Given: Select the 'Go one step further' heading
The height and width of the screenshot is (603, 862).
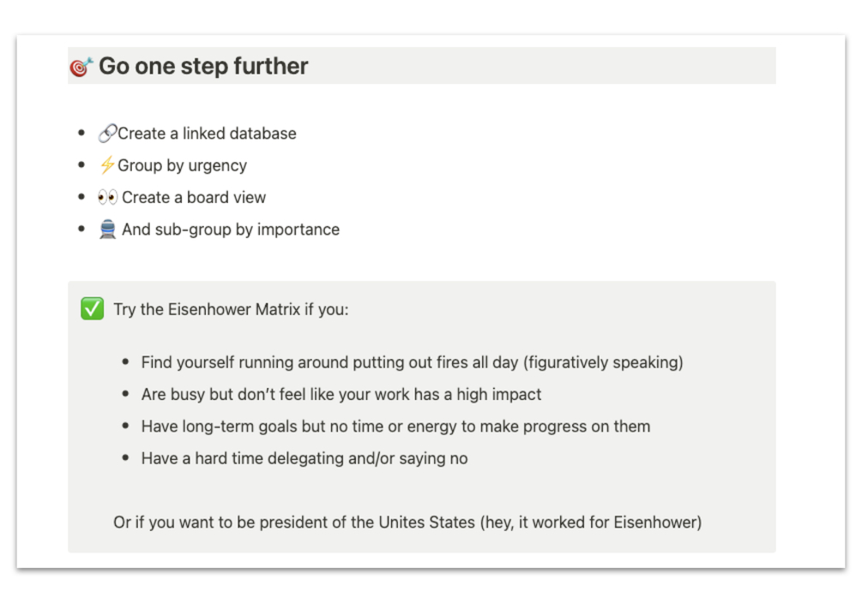Looking at the screenshot, I should coord(203,66).
